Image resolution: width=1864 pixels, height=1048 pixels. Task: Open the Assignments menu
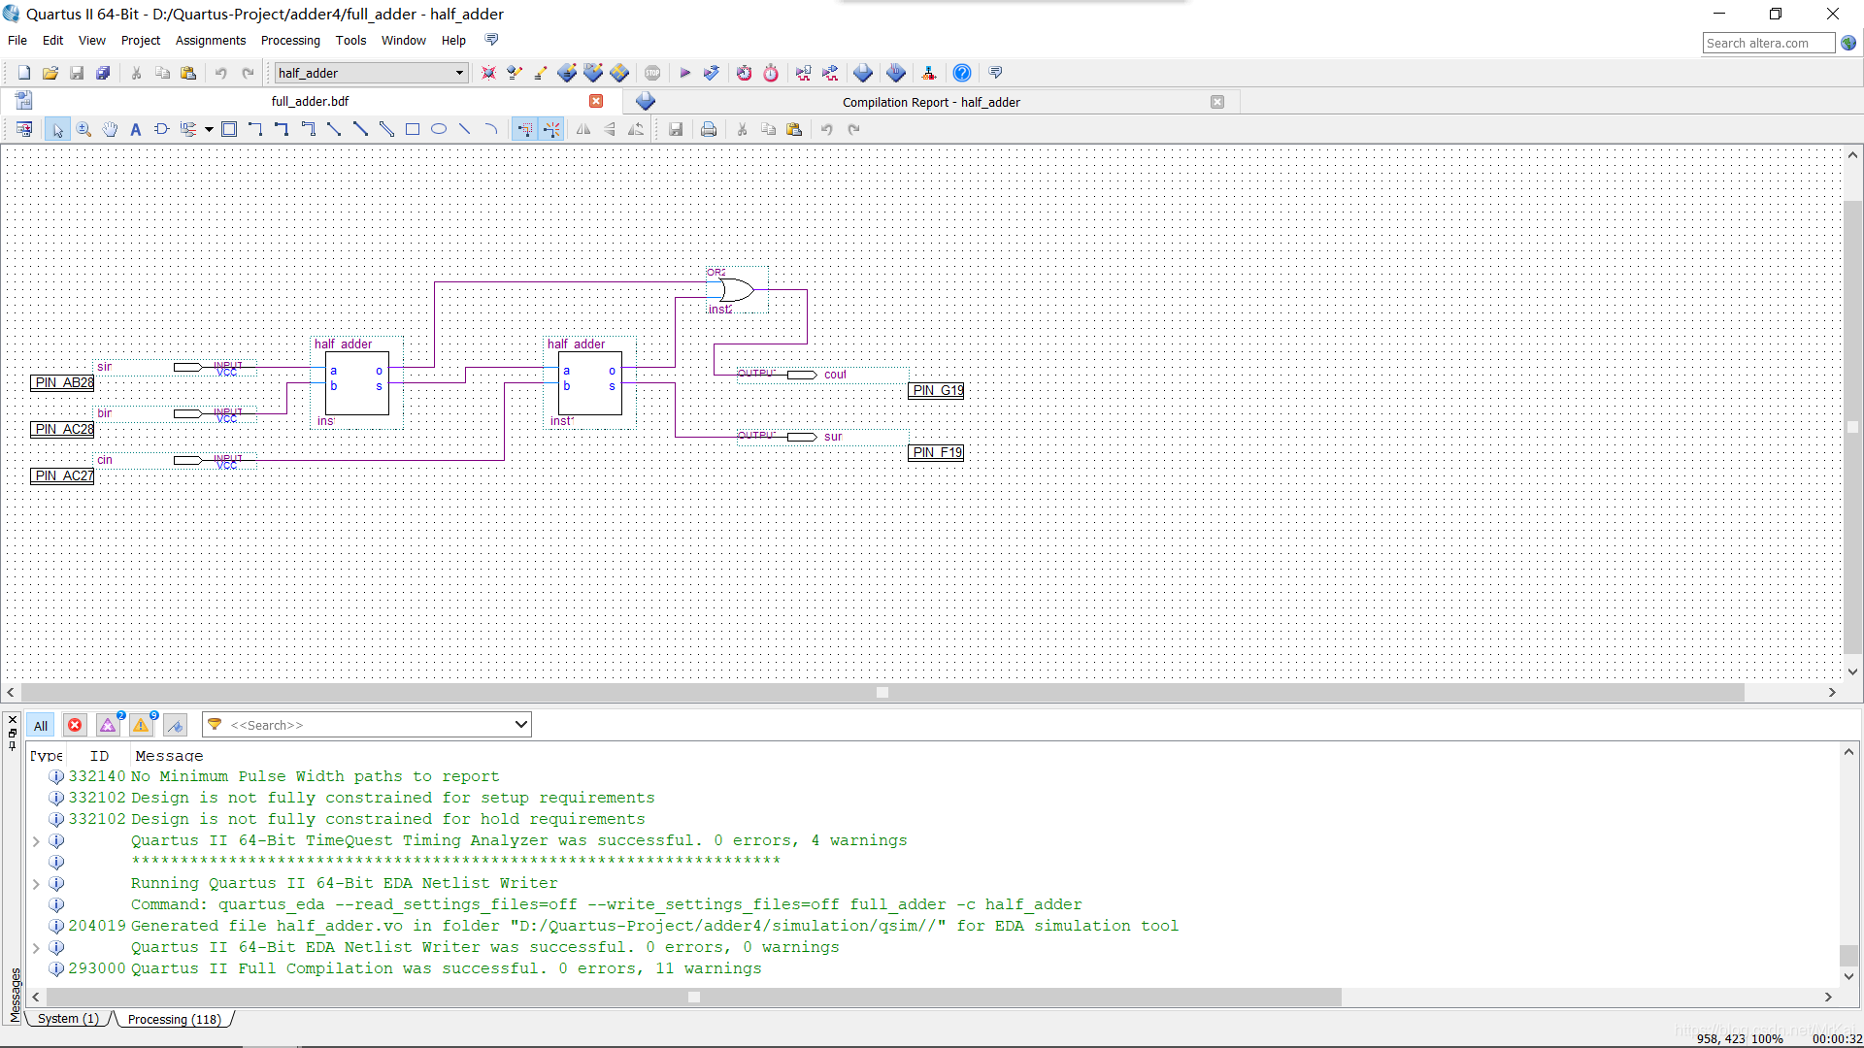click(x=210, y=41)
